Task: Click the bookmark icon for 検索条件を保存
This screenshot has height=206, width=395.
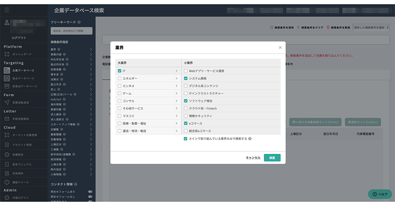Action: coord(272,27)
